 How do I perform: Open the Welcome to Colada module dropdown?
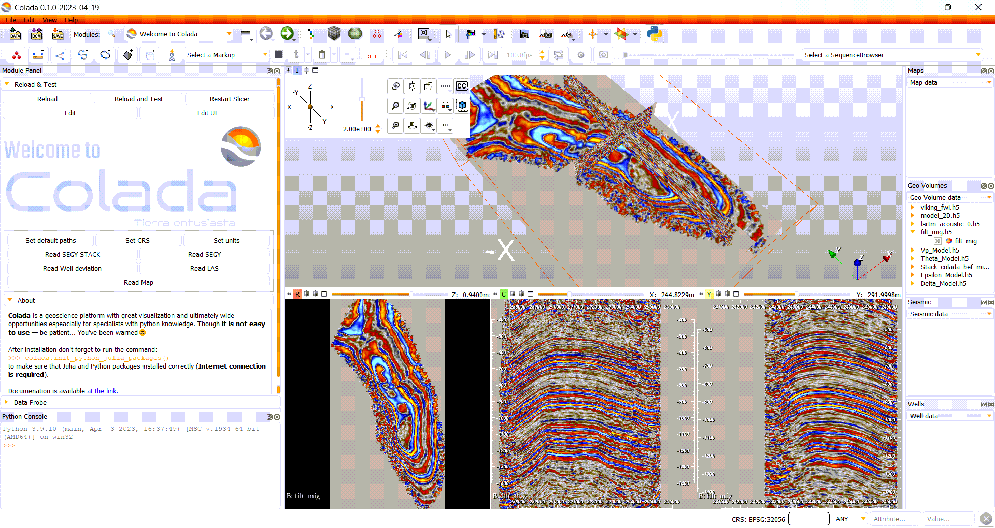[179, 34]
